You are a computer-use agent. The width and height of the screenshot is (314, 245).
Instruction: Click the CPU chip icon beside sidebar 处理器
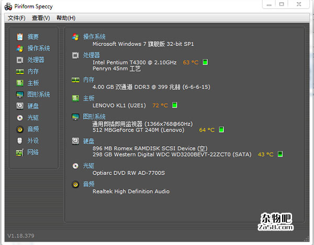click(x=20, y=60)
